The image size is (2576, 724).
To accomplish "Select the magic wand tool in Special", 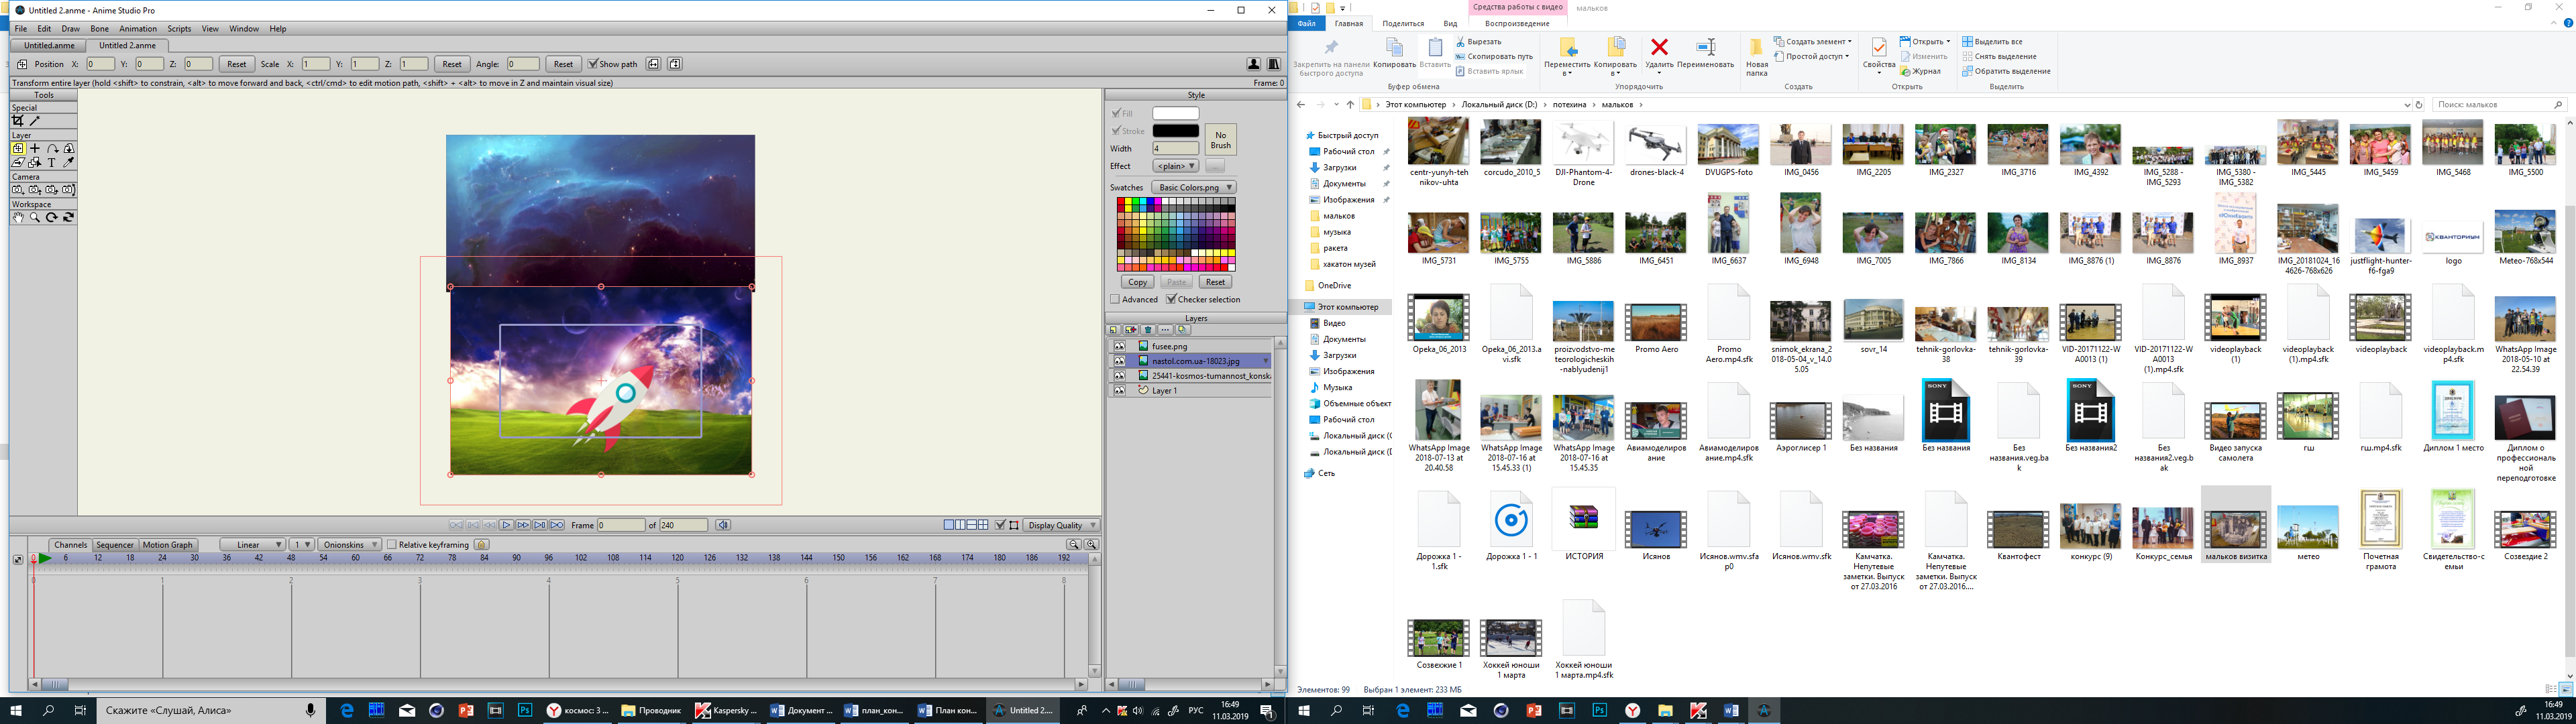I will [x=35, y=120].
